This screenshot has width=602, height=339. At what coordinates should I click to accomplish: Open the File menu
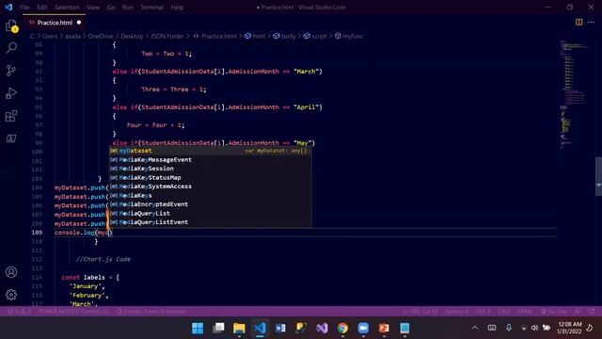coord(24,8)
